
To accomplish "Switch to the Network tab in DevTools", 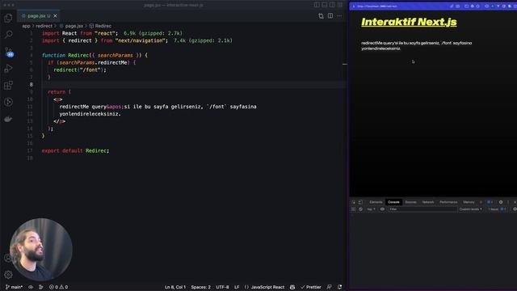I will coord(428,202).
